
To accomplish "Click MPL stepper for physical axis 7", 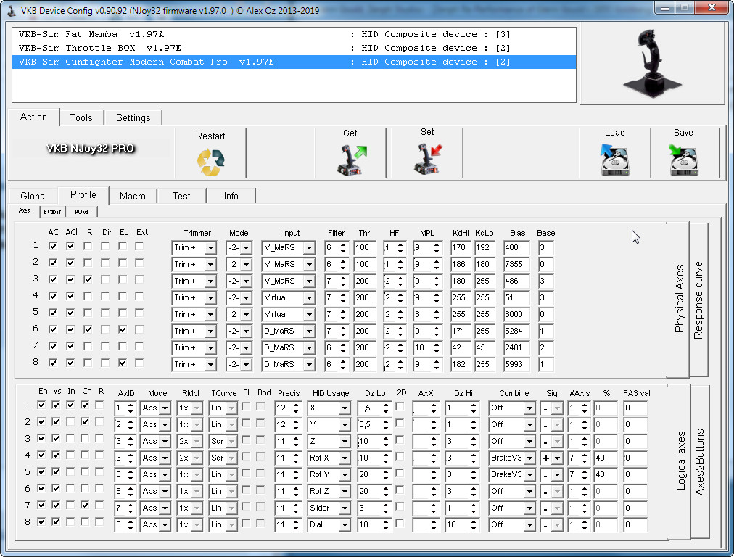I will click(x=437, y=348).
